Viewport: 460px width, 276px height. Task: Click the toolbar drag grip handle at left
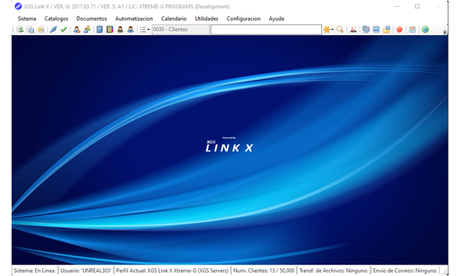tap(13, 29)
